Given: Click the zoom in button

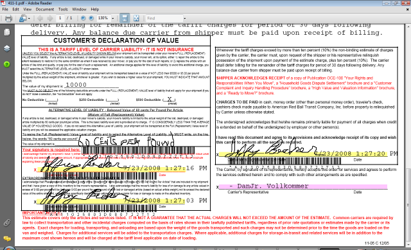Looking at the screenshot, I should (x=91, y=19).
